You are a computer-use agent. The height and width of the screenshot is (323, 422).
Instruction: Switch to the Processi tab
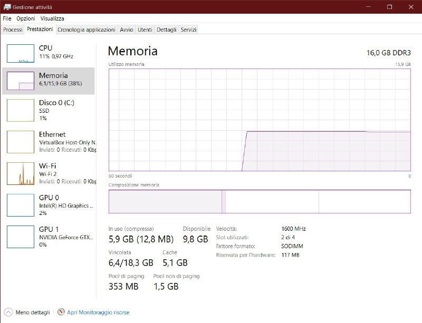pos(13,30)
